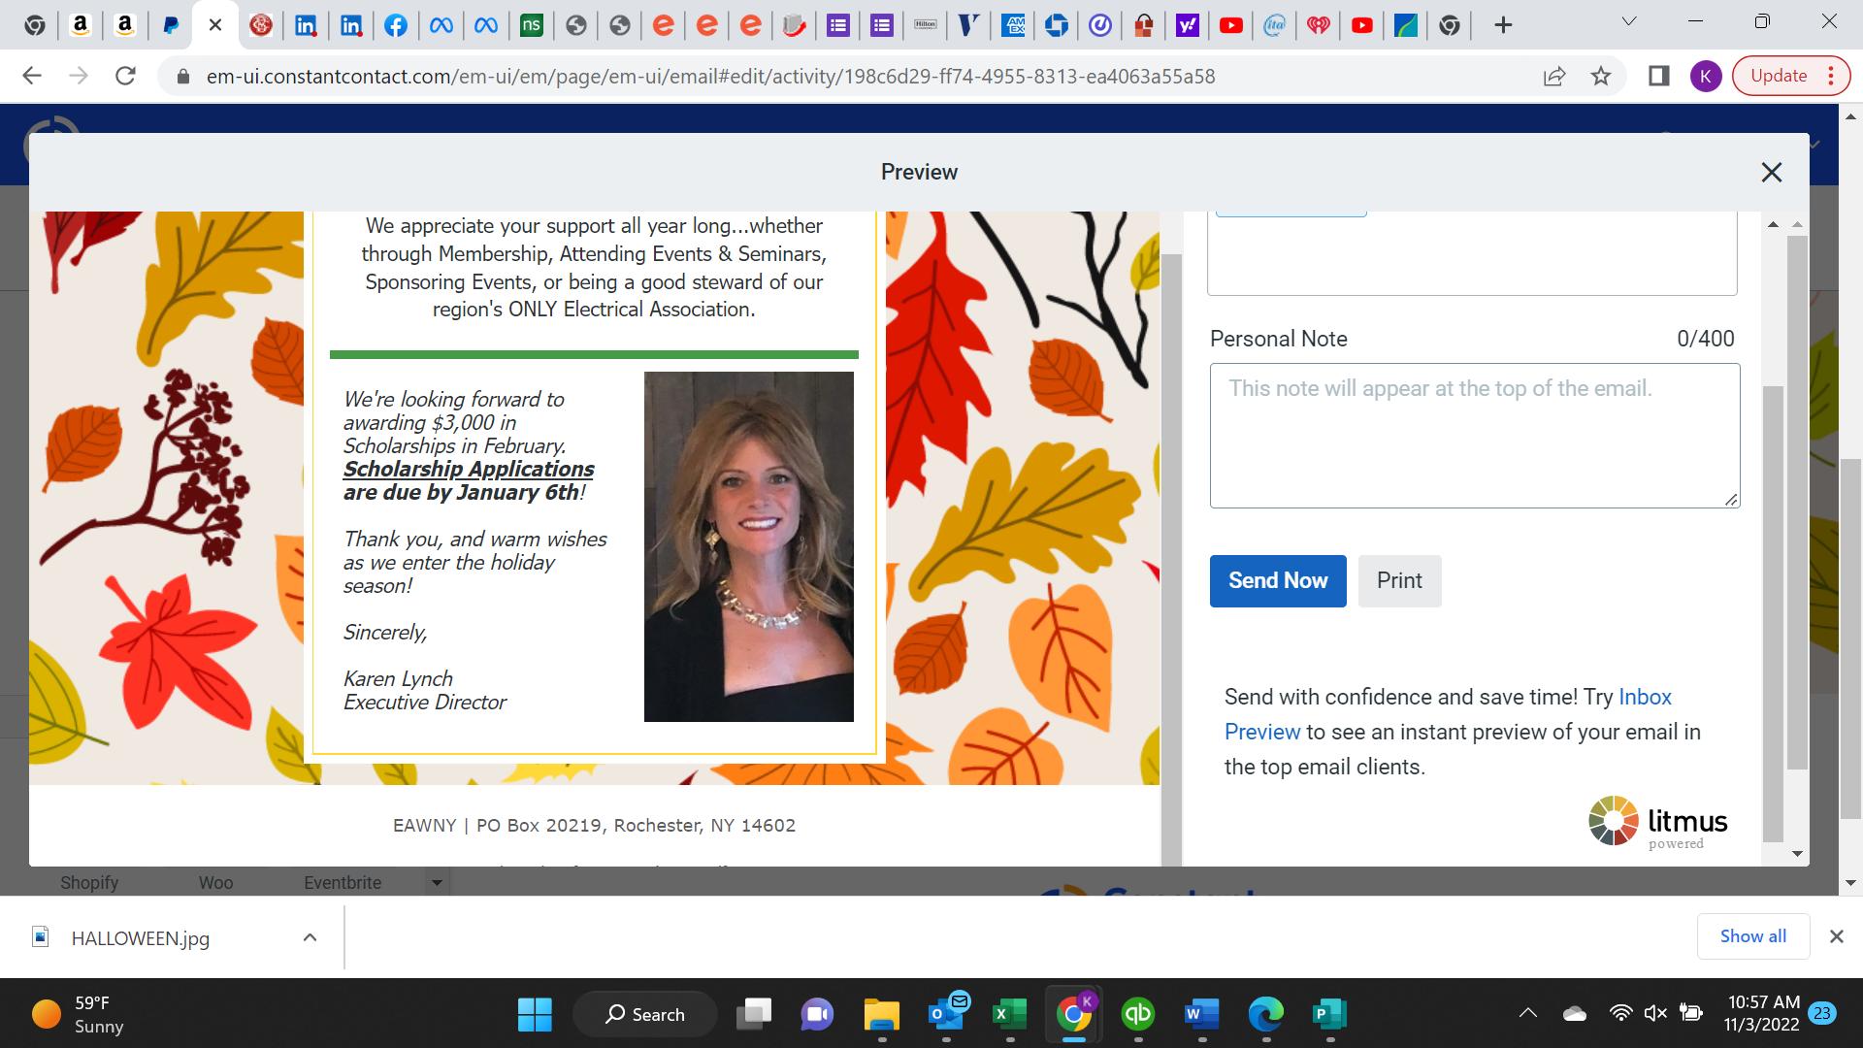This screenshot has height=1048, width=1863.
Task: Click the Print button
Action: click(1398, 580)
